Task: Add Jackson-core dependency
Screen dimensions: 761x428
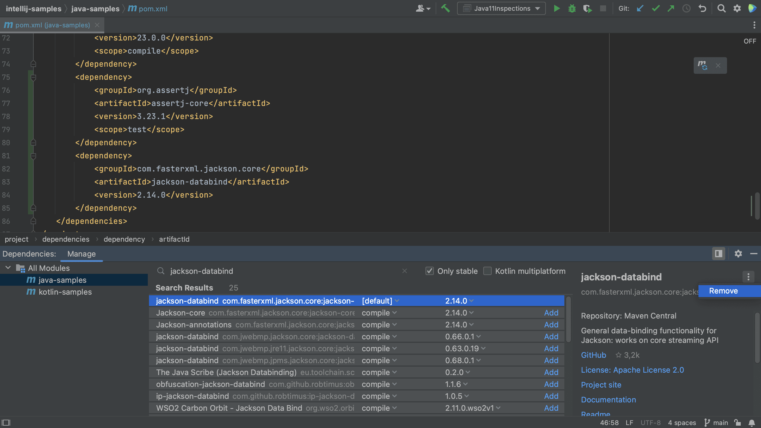Action: (x=551, y=313)
